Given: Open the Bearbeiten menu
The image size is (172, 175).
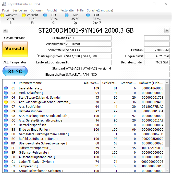Looking at the screenshot, I should 20,10.
